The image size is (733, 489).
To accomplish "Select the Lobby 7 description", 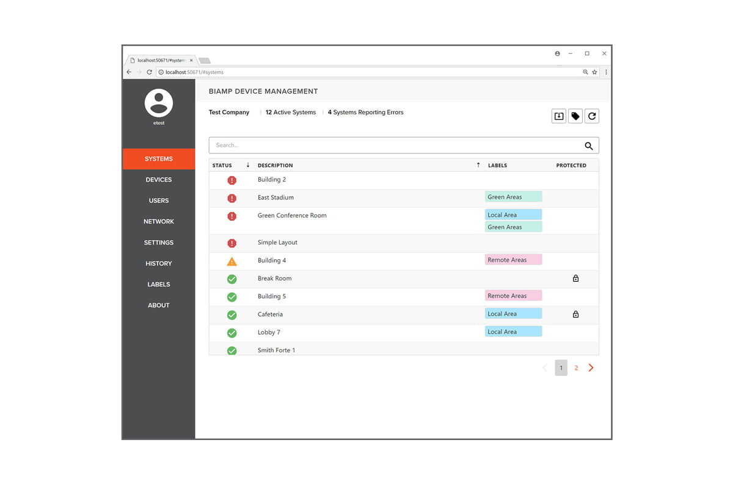I will tap(269, 333).
